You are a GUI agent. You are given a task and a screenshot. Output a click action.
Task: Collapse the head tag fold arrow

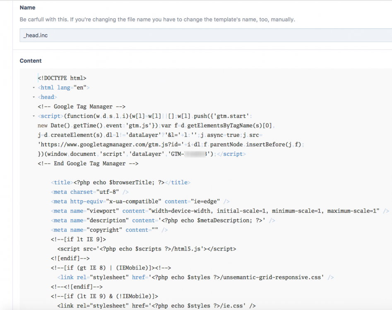(x=34, y=97)
